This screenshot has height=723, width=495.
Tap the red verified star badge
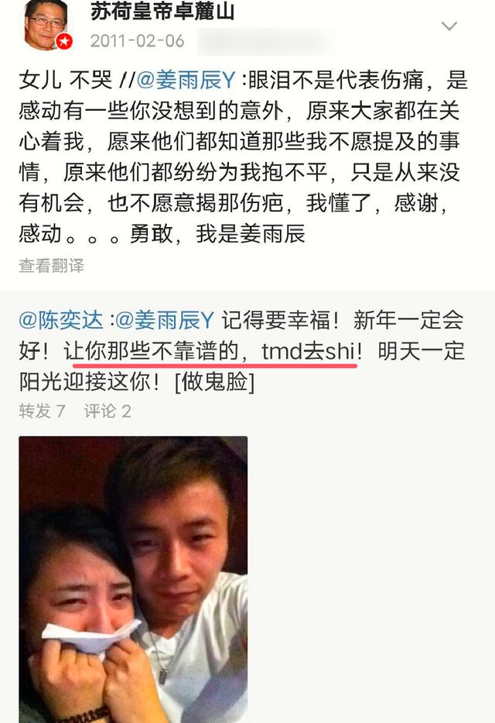point(64,42)
